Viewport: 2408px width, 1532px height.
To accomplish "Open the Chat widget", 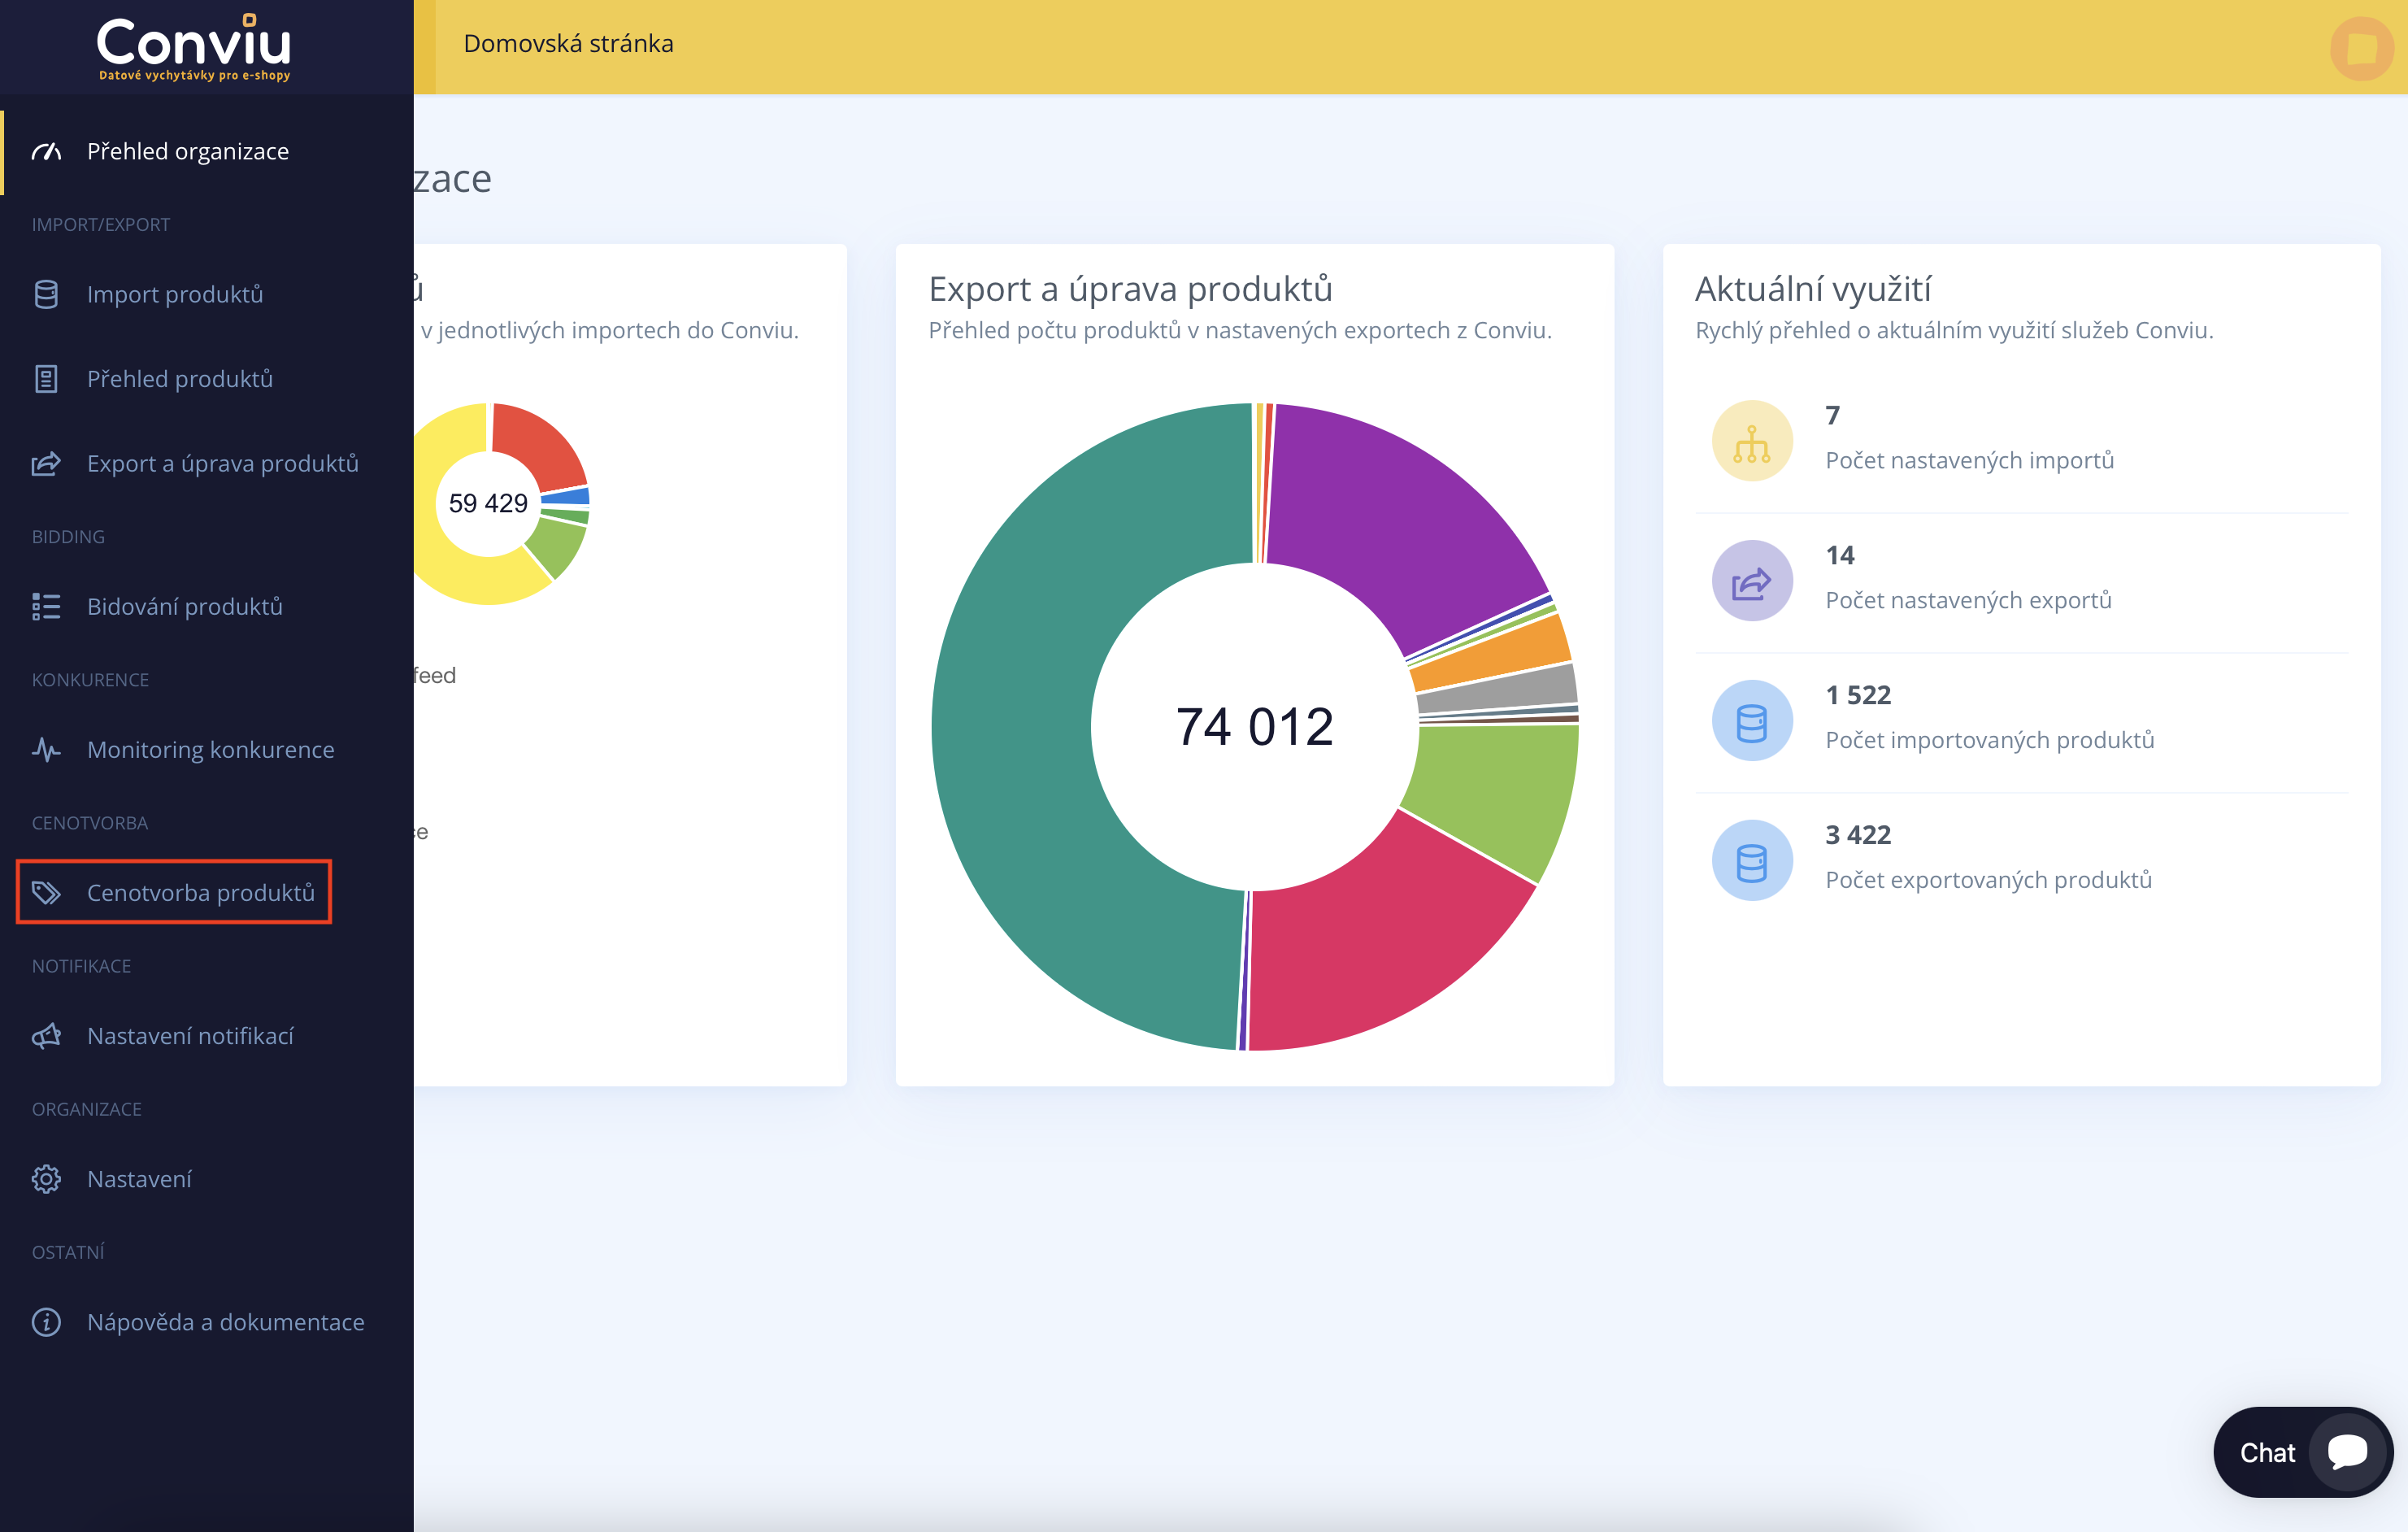I will [x=2301, y=1452].
